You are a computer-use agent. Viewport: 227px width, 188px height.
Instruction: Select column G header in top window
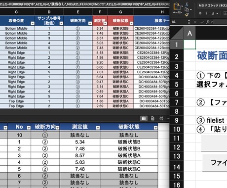pyautogui.click(x=120, y=12)
